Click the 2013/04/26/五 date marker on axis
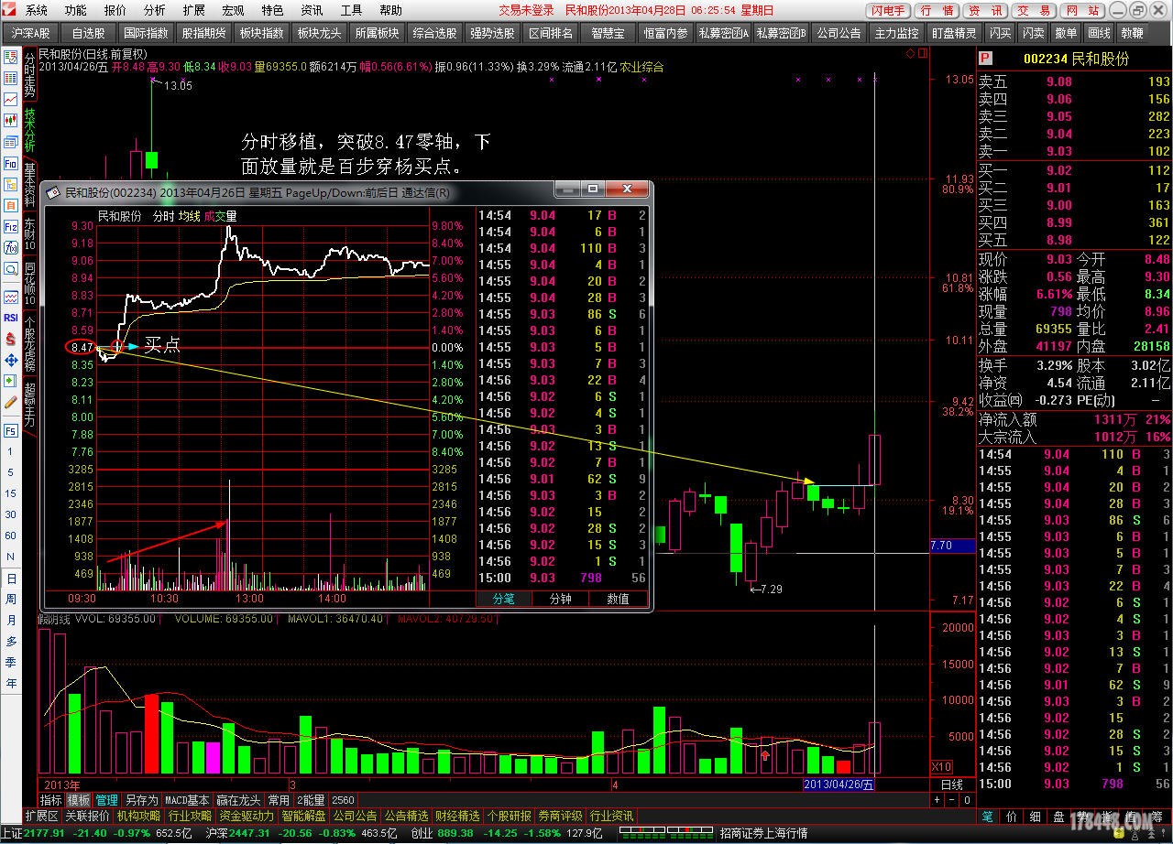 (839, 784)
